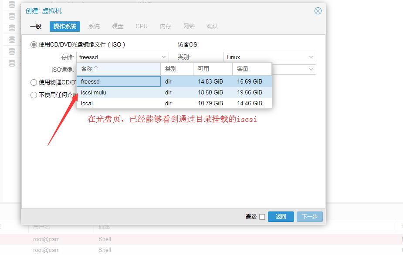
Task: Select the 不使用任何介质 radio option
Action: click(x=34, y=95)
